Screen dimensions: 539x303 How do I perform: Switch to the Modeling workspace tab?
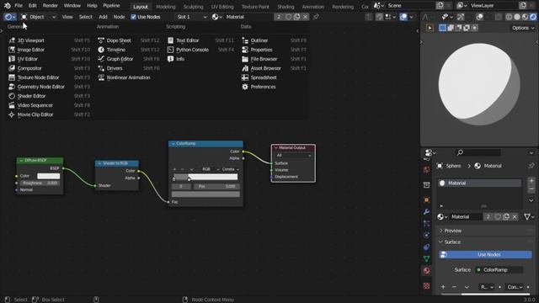coord(166,7)
